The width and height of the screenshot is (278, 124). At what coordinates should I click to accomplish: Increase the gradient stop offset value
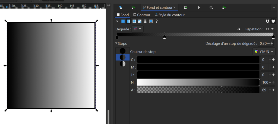pyautogui.click(x=272, y=43)
